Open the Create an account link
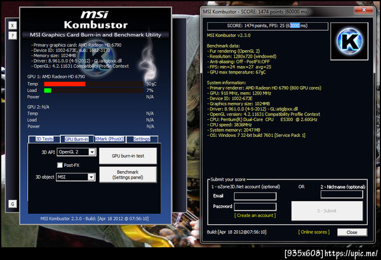Screen dimensions: 381x260 pyautogui.click(x=255, y=216)
